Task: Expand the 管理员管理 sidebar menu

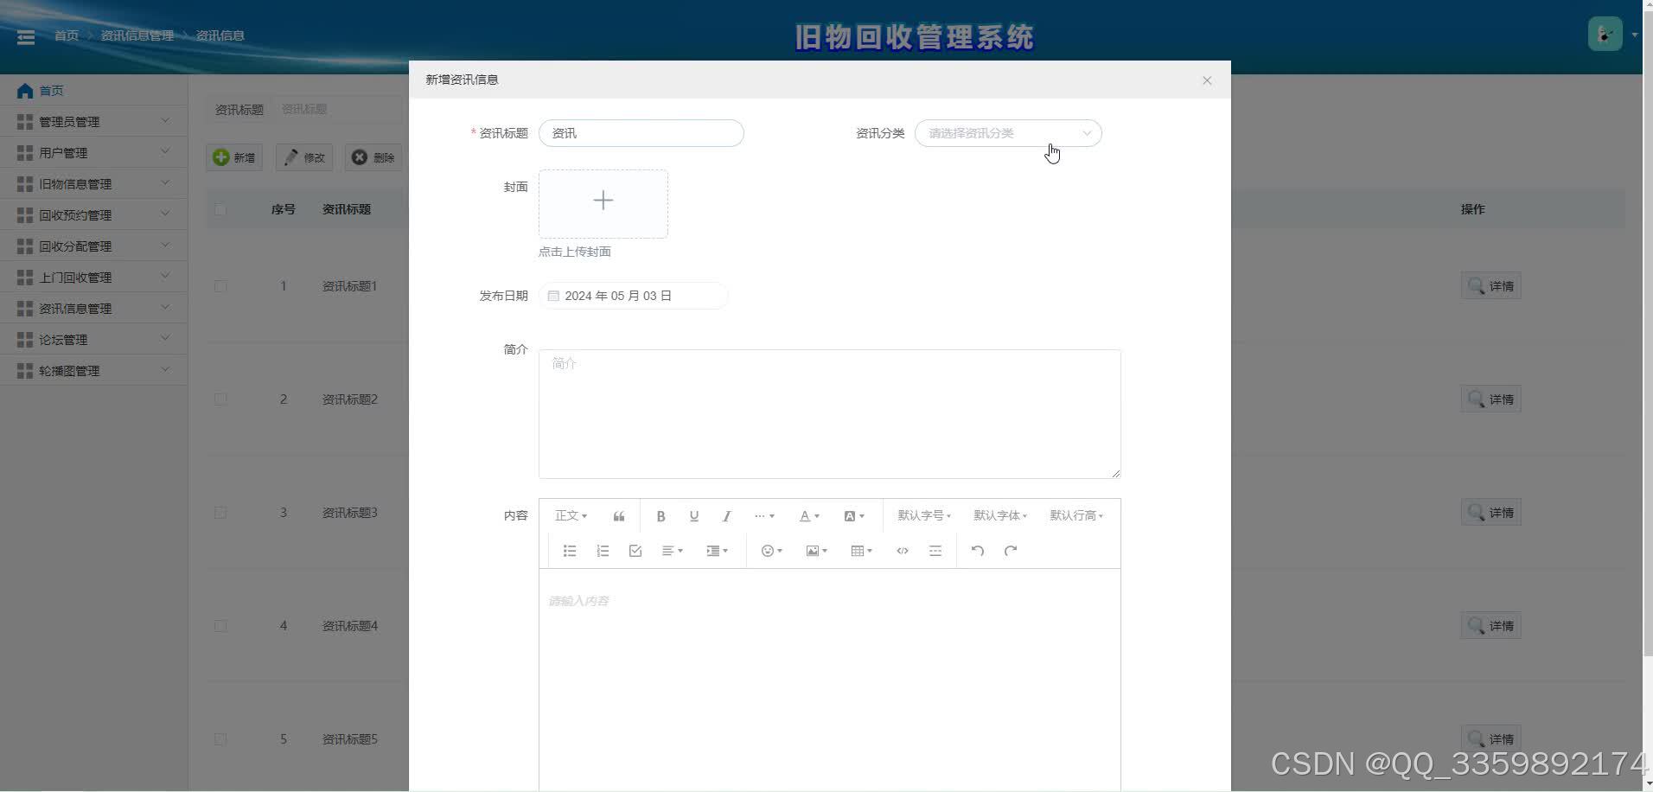Action: point(93,122)
